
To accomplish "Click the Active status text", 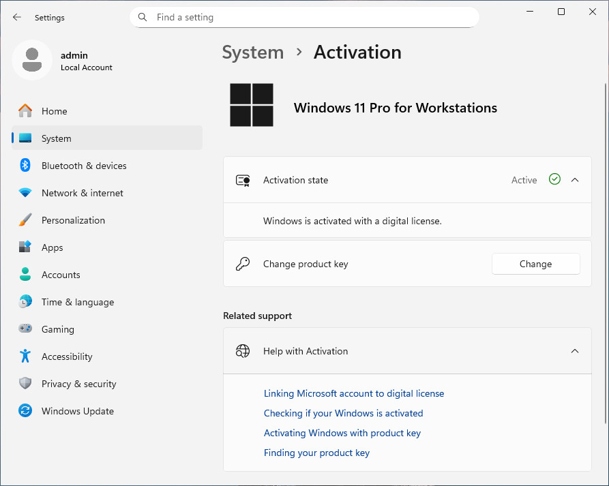I will 524,180.
